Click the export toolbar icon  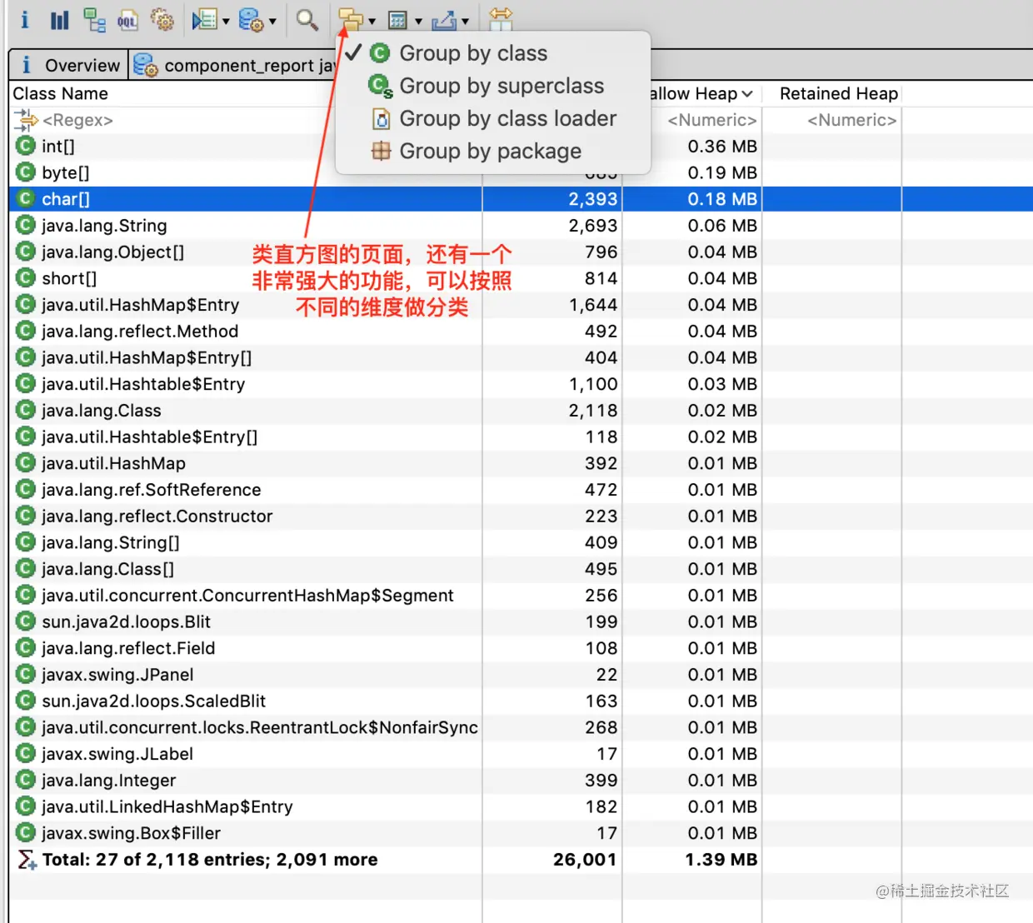[x=444, y=20]
